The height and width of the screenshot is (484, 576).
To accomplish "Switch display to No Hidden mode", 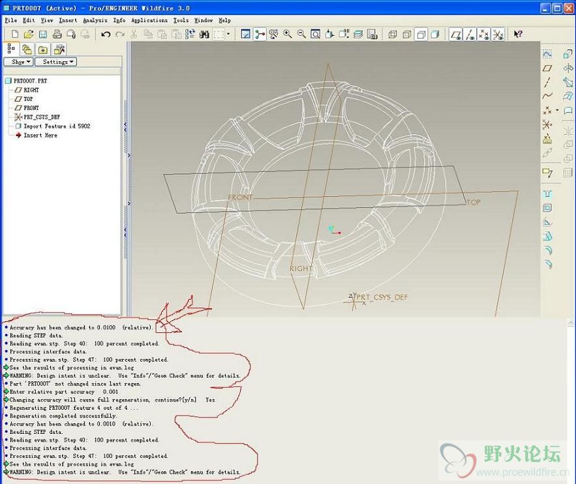I will 421,34.
